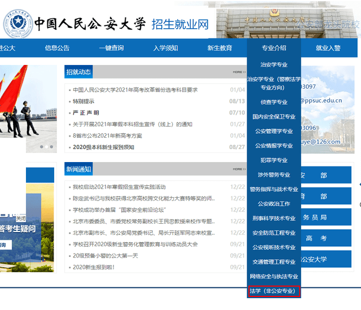Open MORE link in 招就动态 header
This screenshot has width=361, height=310.
point(239,72)
